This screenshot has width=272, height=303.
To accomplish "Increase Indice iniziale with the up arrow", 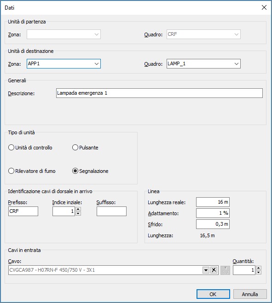I will point(78,209).
